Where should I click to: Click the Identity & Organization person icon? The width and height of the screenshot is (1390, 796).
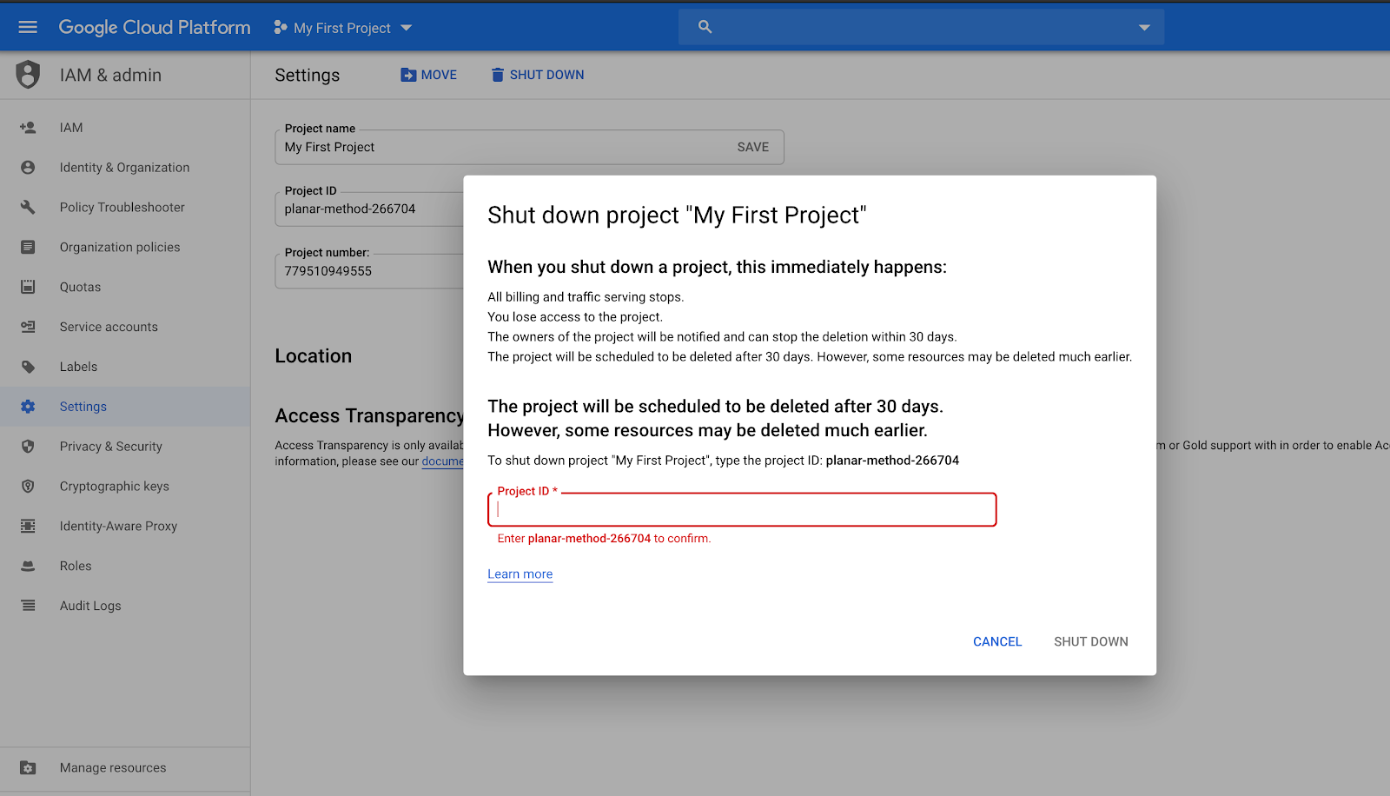coord(28,168)
